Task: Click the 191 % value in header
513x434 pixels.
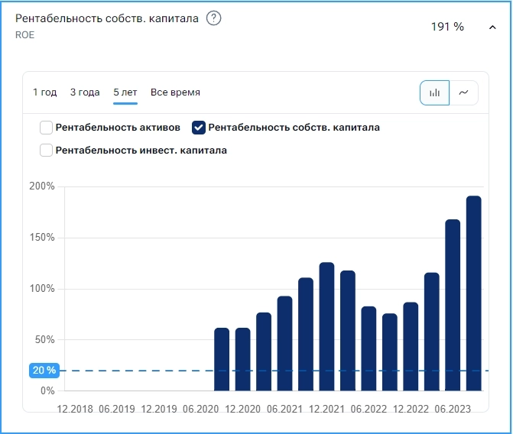Action: (x=447, y=27)
